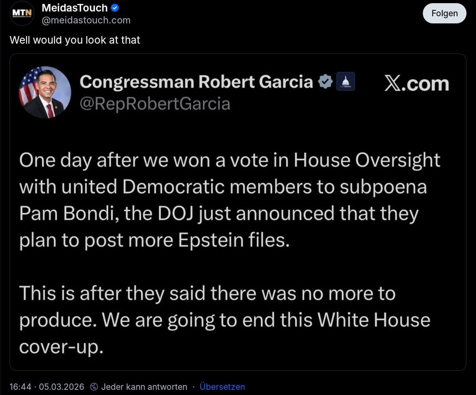This screenshot has height=395, width=476.
Task: Click "House Oversight" in the tweet text
Action: coord(367,160)
